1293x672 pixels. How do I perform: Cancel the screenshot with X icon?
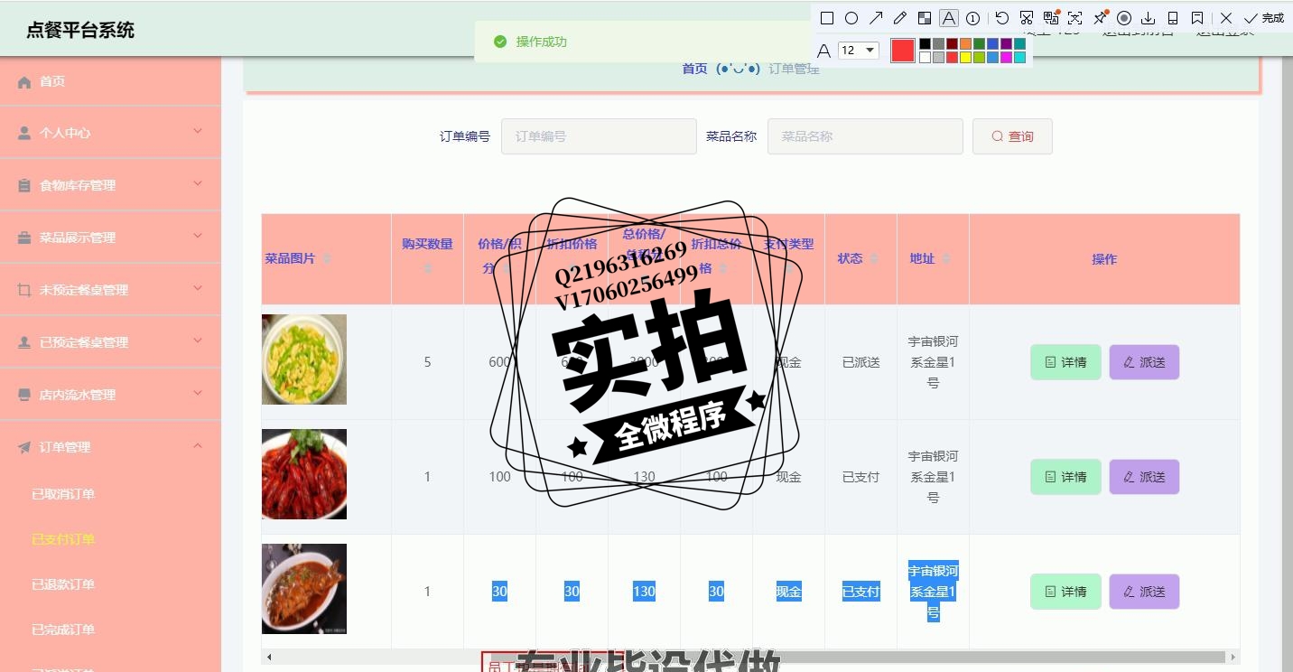tap(1226, 18)
